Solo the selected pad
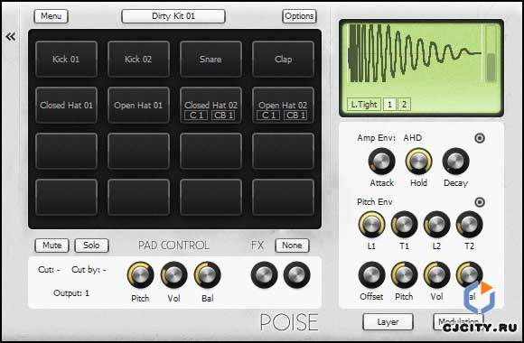 pos(91,246)
